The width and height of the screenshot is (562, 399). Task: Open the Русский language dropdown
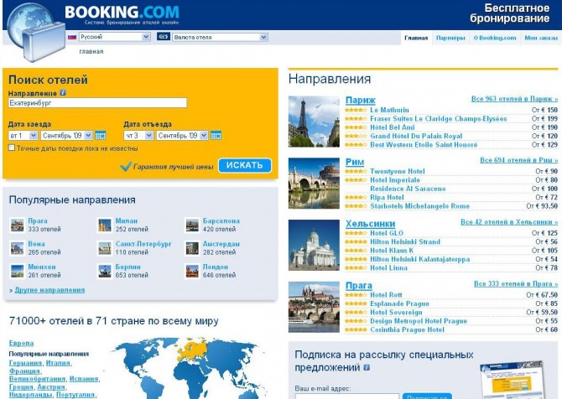tap(114, 37)
